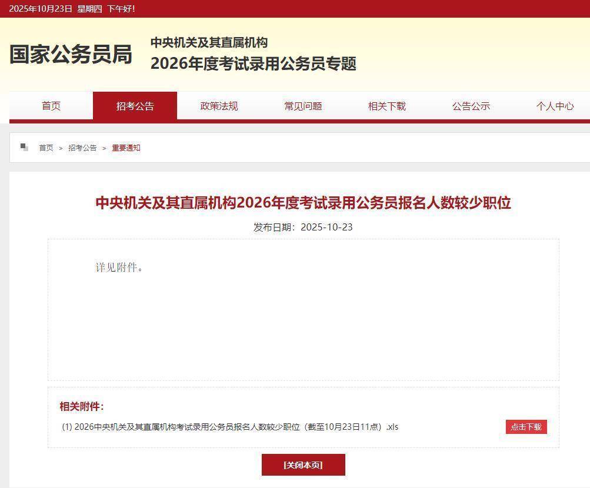Open the 招考公告 navigation tab
590x488 pixels.
pos(135,106)
